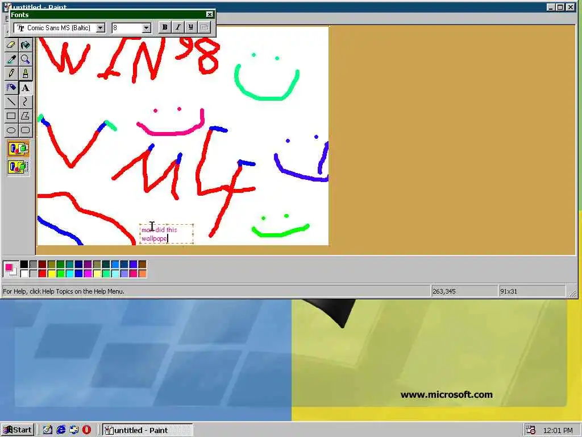582x437 pixels.
Task: Pick the brown color swatch
Action: tap(143, 264)
